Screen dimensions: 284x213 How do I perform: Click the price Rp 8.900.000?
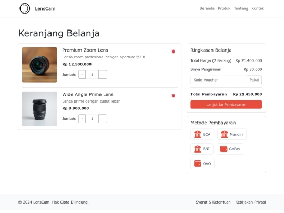[76, 108]
